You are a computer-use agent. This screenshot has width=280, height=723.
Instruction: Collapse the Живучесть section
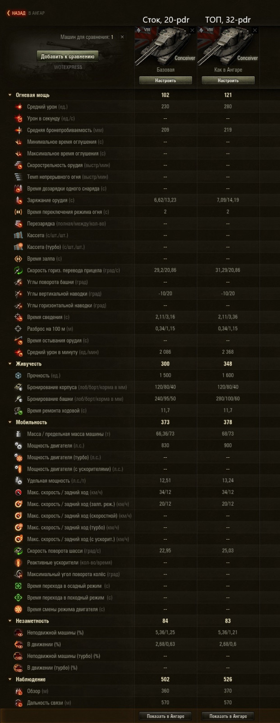click(x=10, y=364)
